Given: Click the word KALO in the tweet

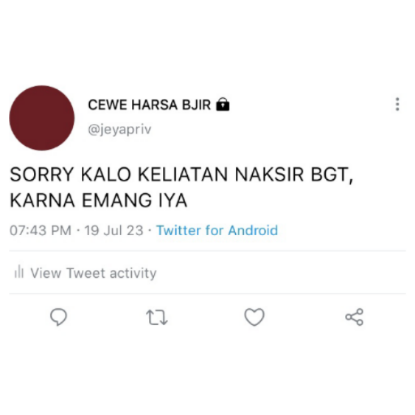Looking at the screenshot, I should [106, 174].
